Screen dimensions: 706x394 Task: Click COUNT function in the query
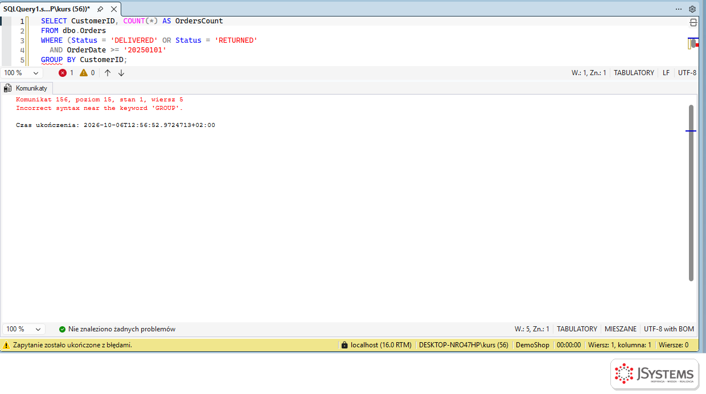coord(134,21)
